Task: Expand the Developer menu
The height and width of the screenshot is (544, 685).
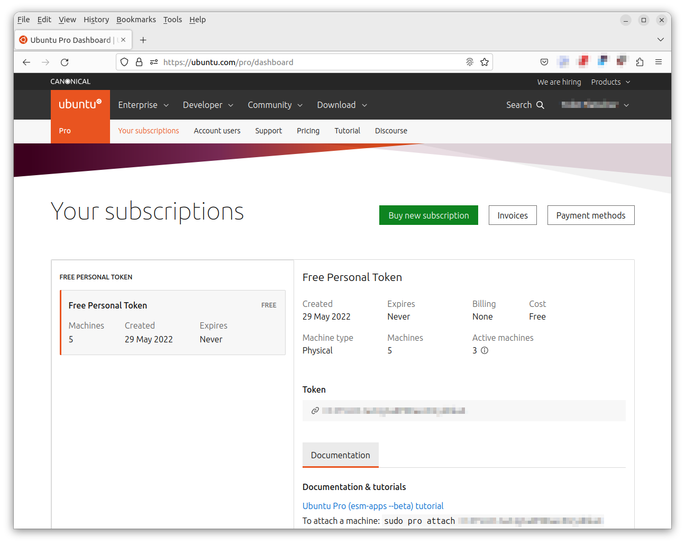Action: click(208, 105)
